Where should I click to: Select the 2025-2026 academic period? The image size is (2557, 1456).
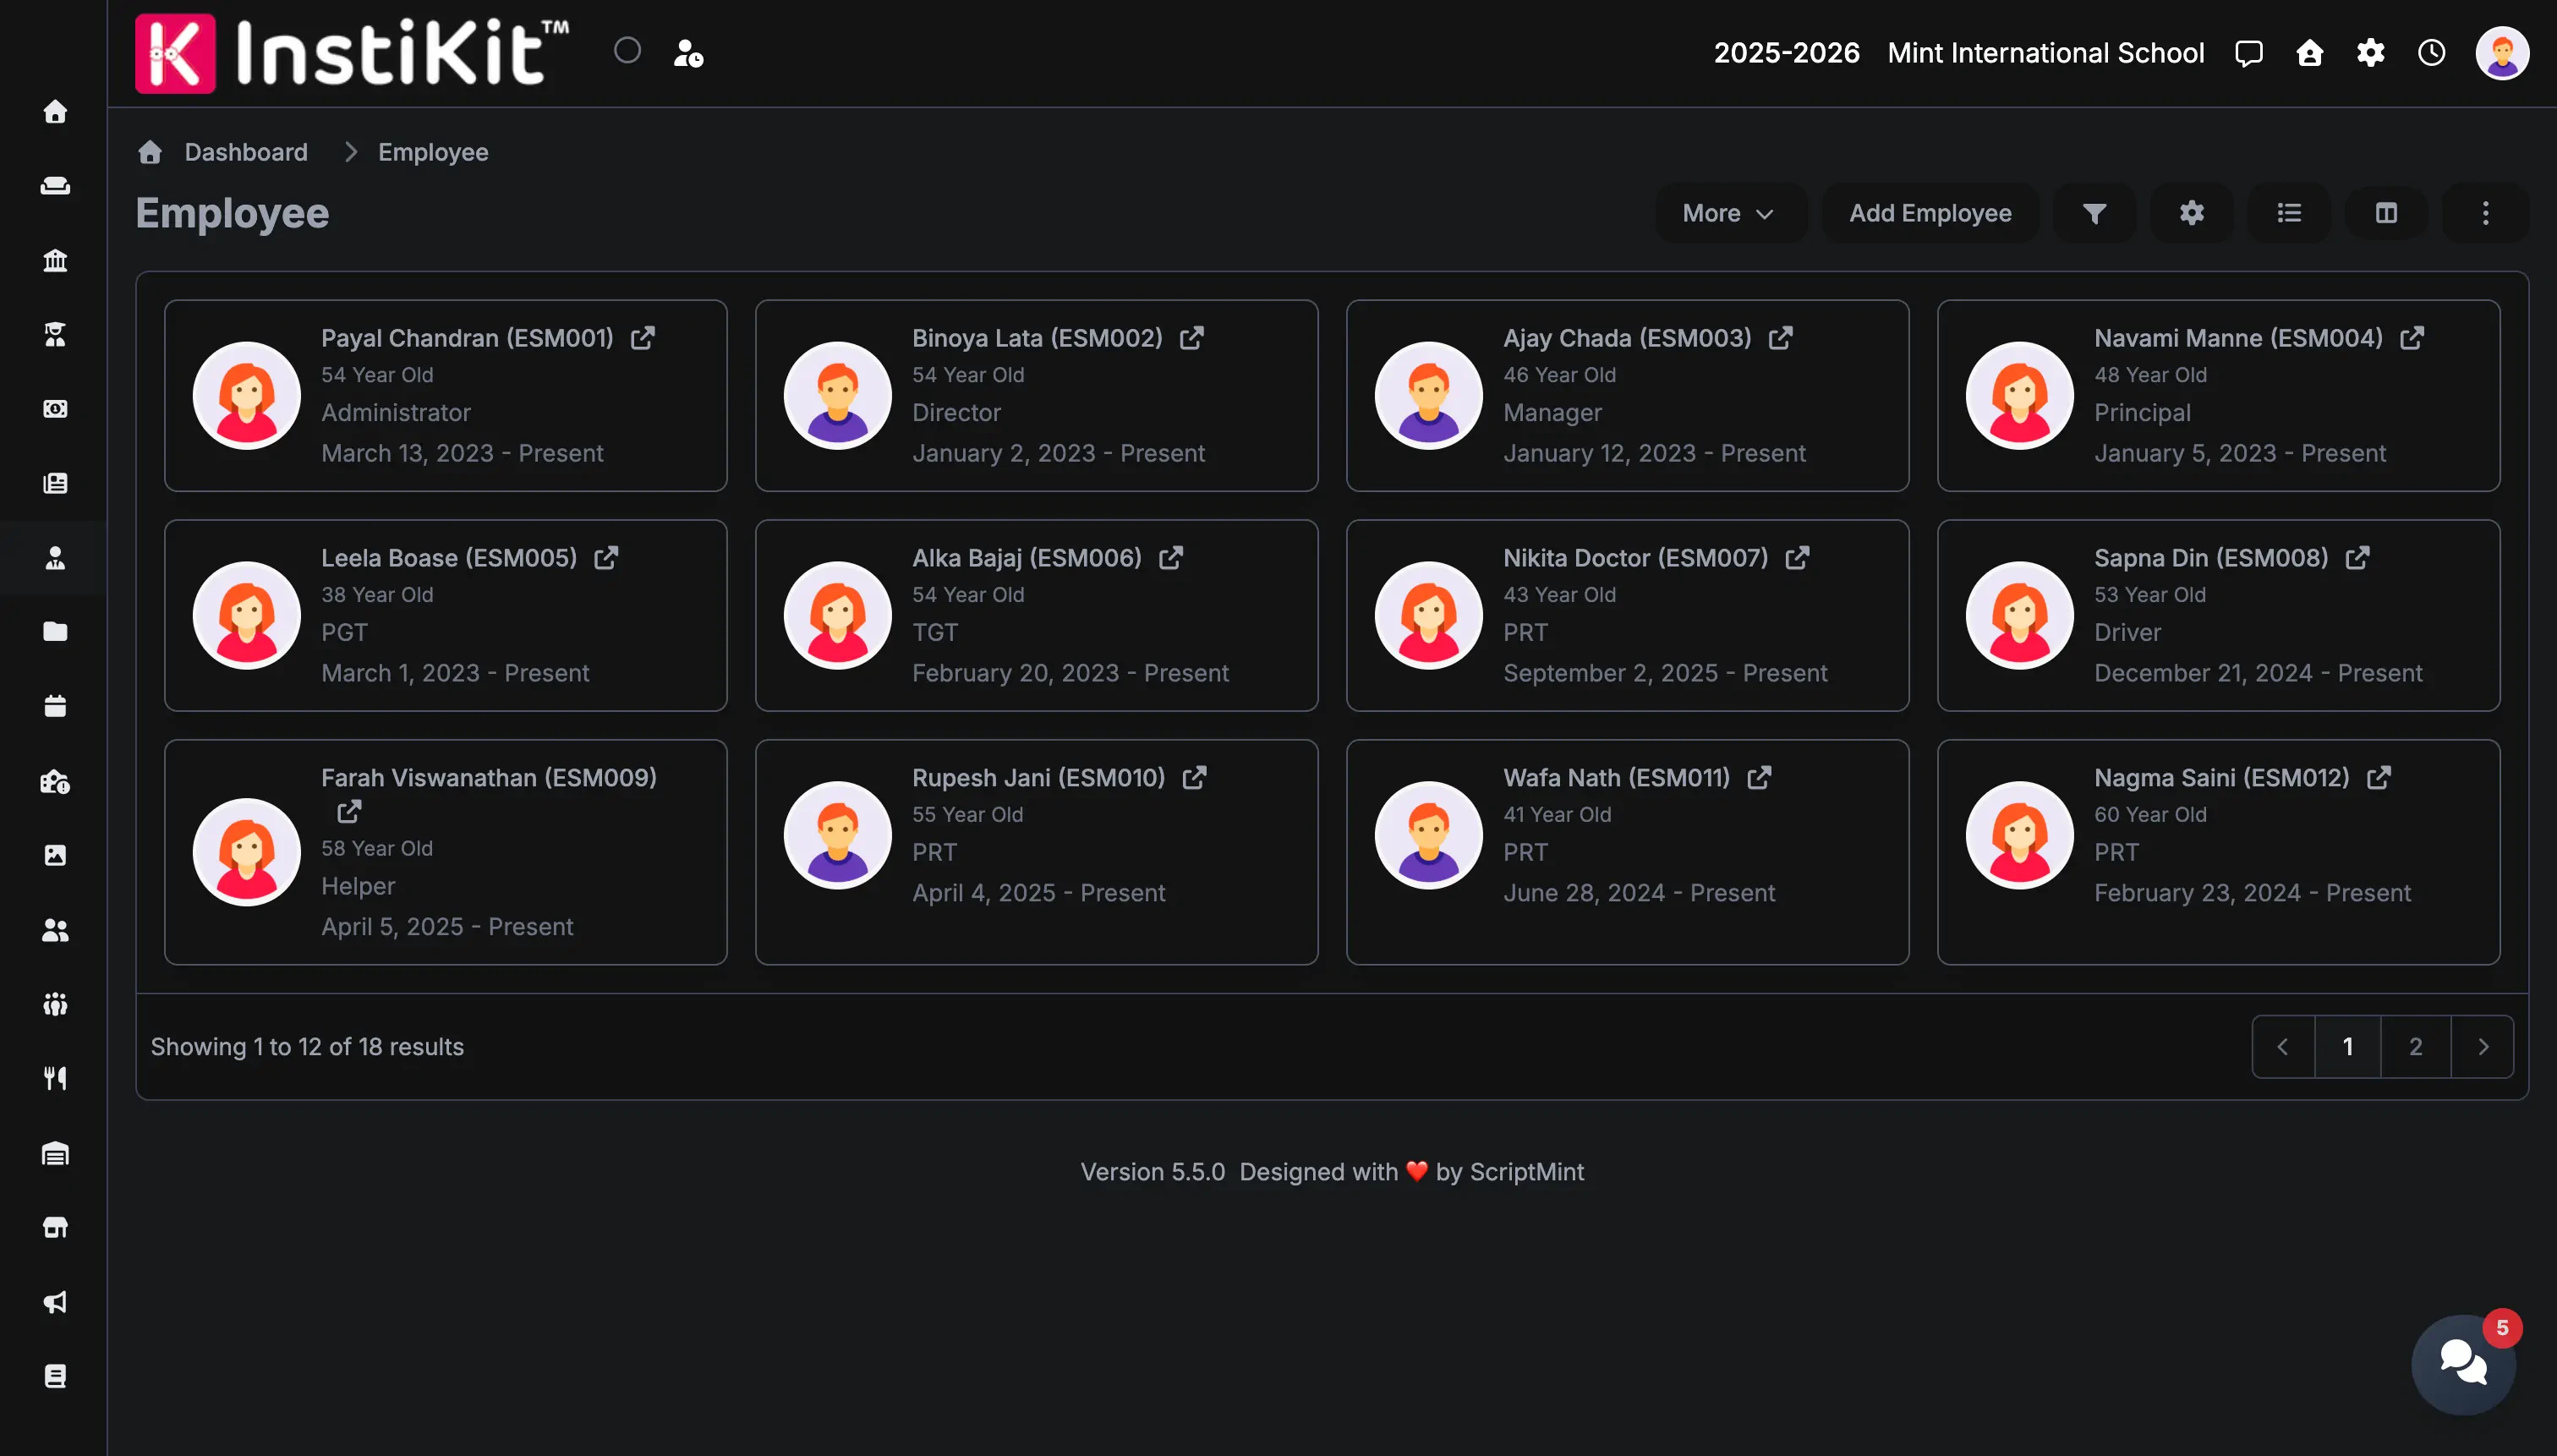point(1786,53)
